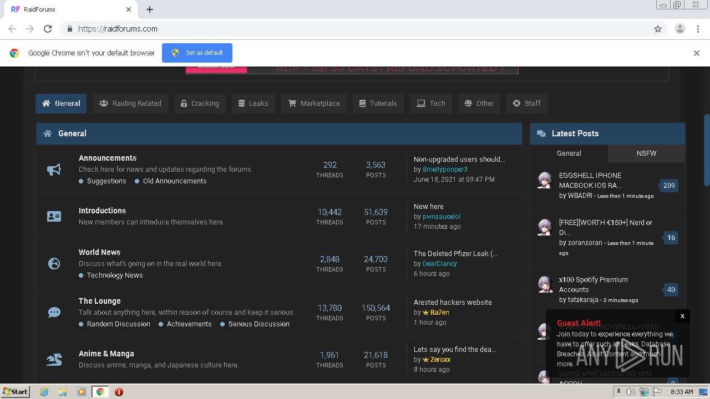Viewport: 710px width, 399px height.
Task: Open the World News forum link
Action: coord(99,252)
